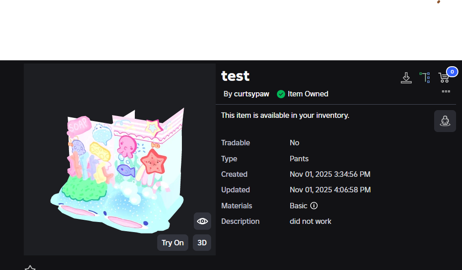Open the shopping cart
The height and width of the screenshot is (270, 462).
(444, 78)
